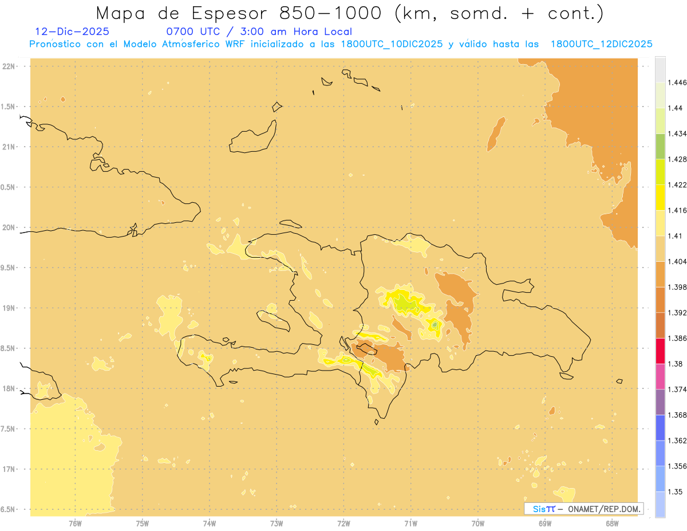687x531 pixels.
Task: Click the longitude label "71W"
Action: 410,524
